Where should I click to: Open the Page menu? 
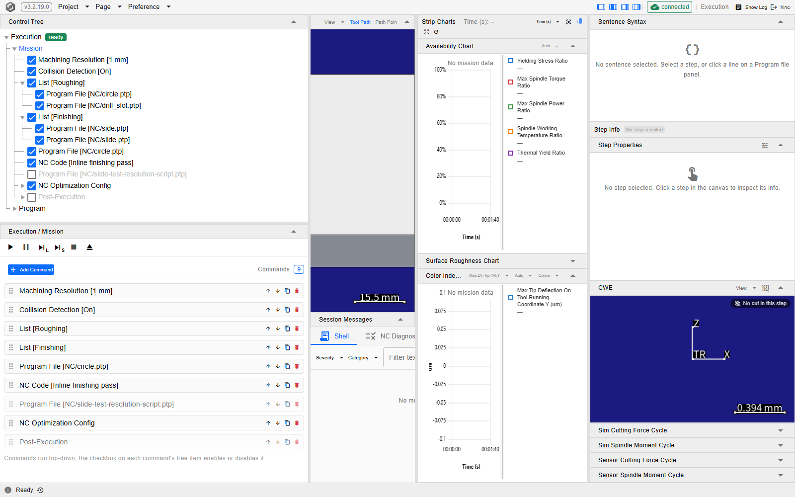coord(108,7)
